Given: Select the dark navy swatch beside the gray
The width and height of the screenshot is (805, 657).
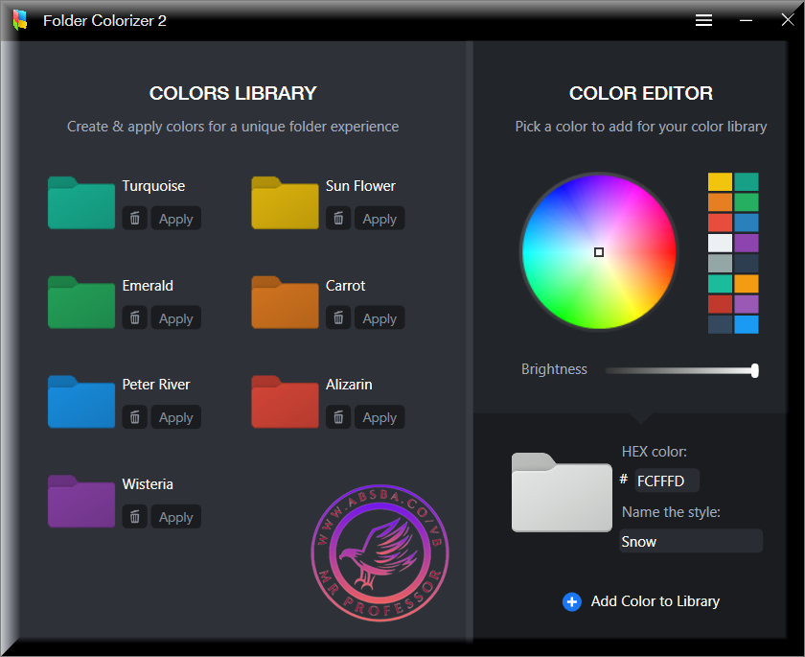Looking at the screenshot, I should point(746,263).
